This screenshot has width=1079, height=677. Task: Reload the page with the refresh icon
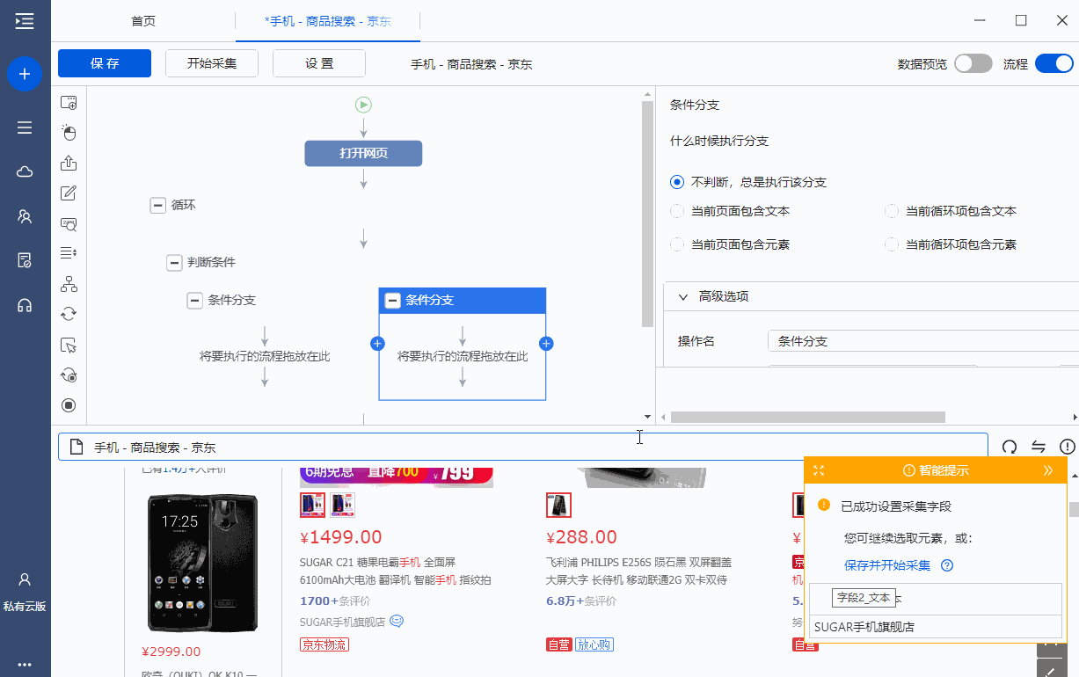pos(1010,447)
